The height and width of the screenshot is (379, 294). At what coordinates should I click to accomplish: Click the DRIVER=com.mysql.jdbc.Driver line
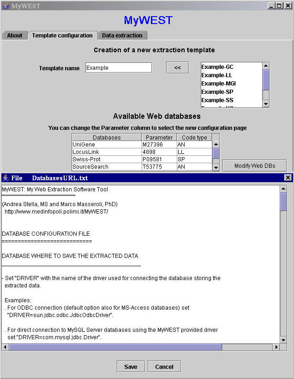tap(54, 337)
